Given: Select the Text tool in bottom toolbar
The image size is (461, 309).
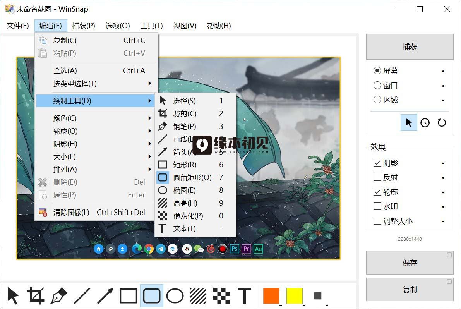Looking at the screenshot, I should coord(244,296).
